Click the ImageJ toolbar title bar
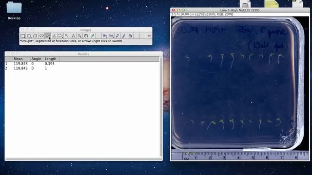312x175 pixels. click(x=86, y=30)
